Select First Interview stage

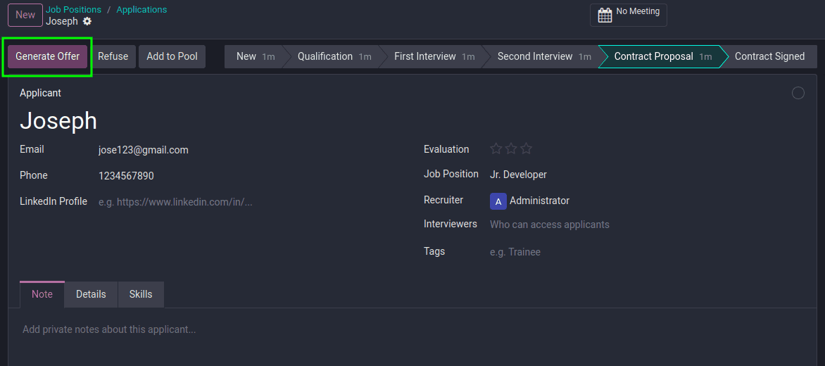[434, 56]
